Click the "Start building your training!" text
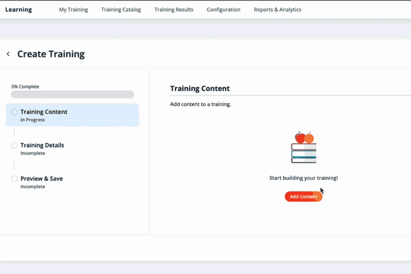The width and height of the screenshot is (411, 274). (303, 178)
